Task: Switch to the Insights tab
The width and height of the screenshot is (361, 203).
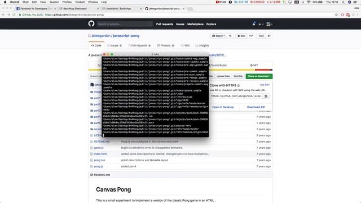Action: pos(202,46)
